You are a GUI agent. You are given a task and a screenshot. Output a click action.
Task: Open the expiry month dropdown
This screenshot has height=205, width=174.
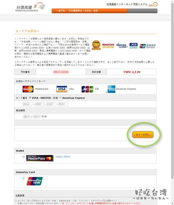pyautogui.click(x=27, y=117)
